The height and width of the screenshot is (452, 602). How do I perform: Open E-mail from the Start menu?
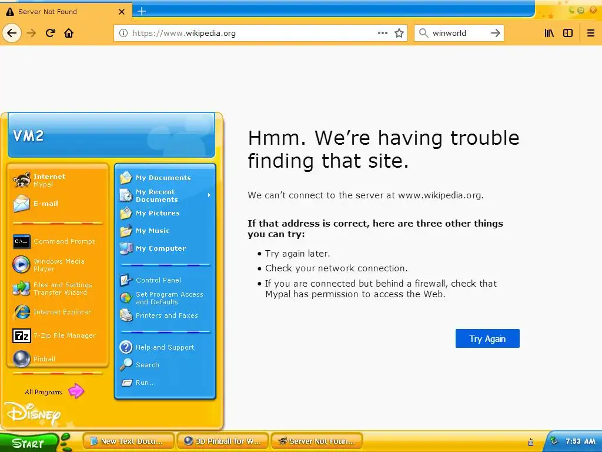coord(58,204)
